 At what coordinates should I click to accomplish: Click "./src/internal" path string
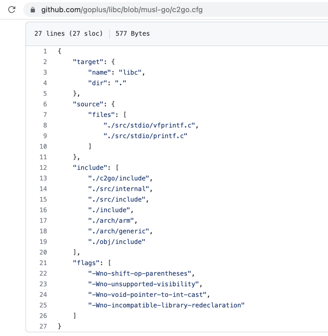click(x=119, y=189)
